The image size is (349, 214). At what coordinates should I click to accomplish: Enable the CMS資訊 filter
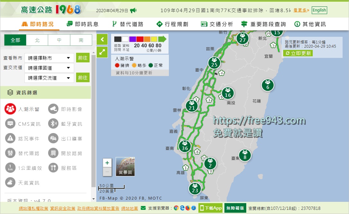(x=10, y=123)
